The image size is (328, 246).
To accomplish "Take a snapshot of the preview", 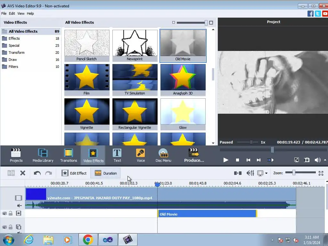I will pyautogui.click(x=307, y=160).
